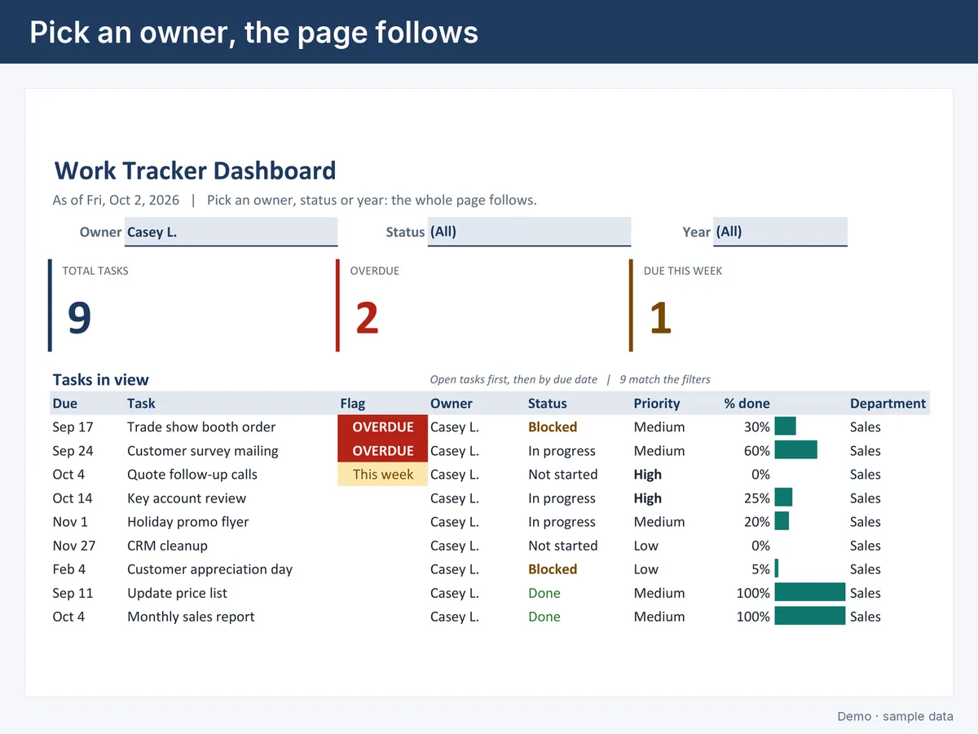This screenshot has height=734, width=978.
Task: Click the 30% progress bar
Action: click(x=785, y=427)
